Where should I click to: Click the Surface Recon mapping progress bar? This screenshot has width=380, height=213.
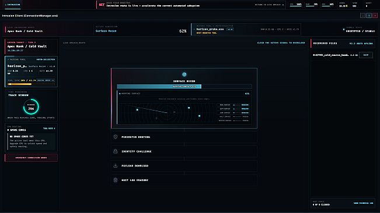184,87
